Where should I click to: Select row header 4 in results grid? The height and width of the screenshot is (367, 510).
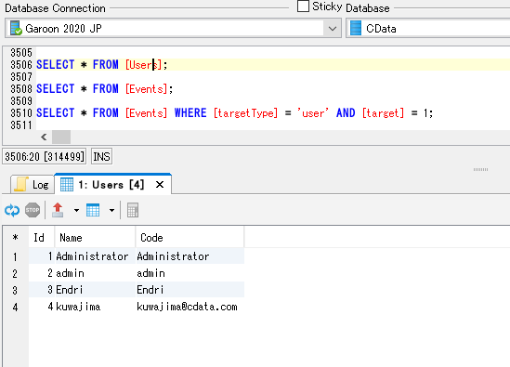tap(15, 307)
